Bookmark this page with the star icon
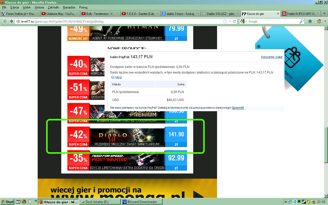 pyautogui.click(x=225, y=21)
